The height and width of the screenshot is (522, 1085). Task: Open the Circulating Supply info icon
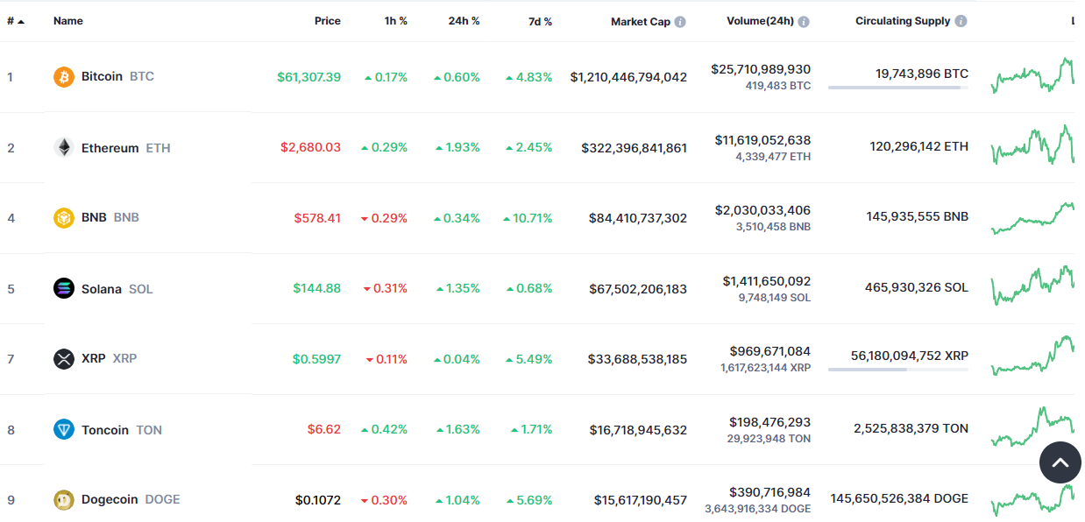961,22
